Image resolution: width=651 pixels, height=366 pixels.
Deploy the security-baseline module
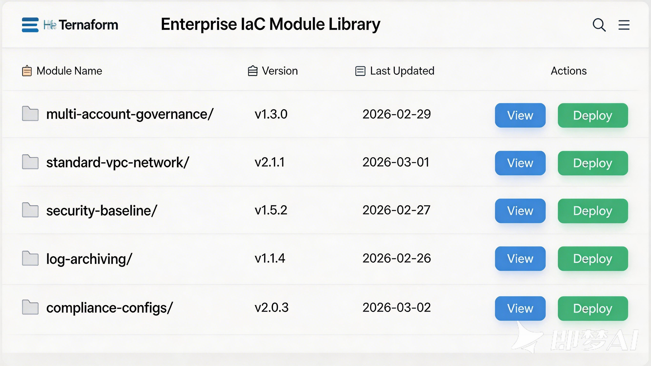[x=593, y=211]
